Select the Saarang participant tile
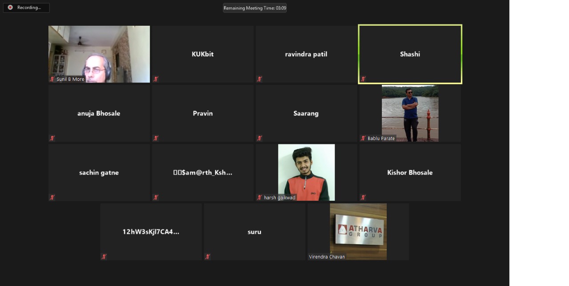Viewport: 569px width, 286px height. pos(306,113)
